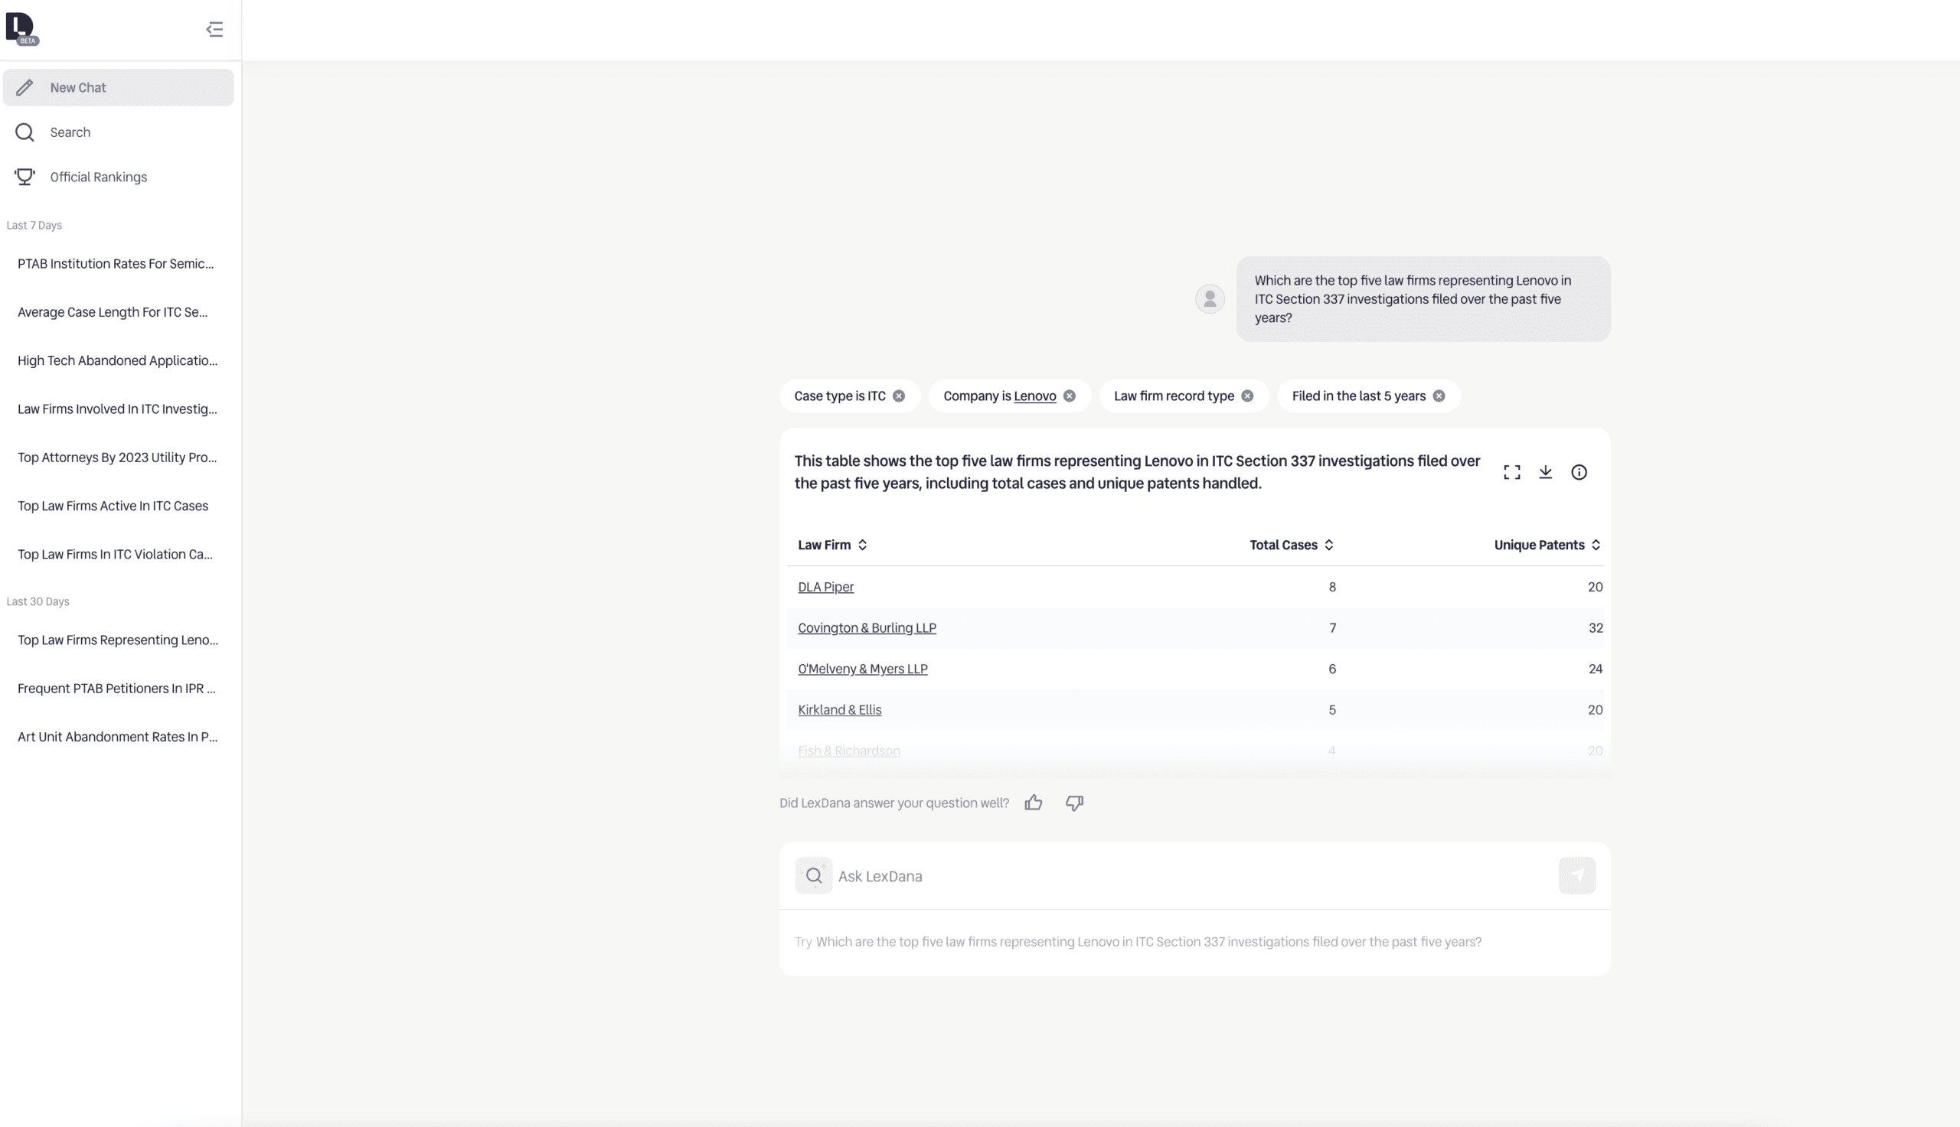This screenshot has width=1960, height=1127.
Task: Remove the 'Case type is ITC' filter
Action: 898,396
